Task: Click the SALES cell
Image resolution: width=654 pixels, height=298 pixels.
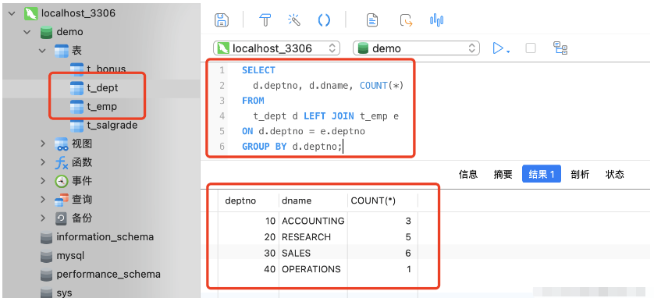Action: click(x=313, y=253)
